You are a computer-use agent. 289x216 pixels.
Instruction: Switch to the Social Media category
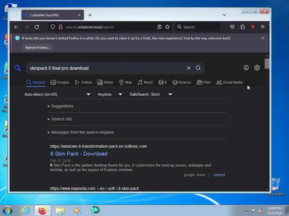point(229,82)
